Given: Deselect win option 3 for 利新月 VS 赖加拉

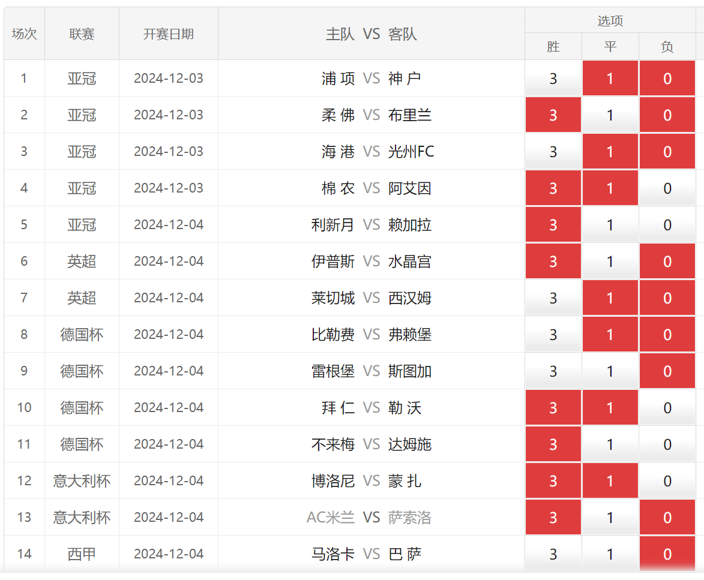Looking at the screenshot, I should pyautogui.click(x=553, y=225).
